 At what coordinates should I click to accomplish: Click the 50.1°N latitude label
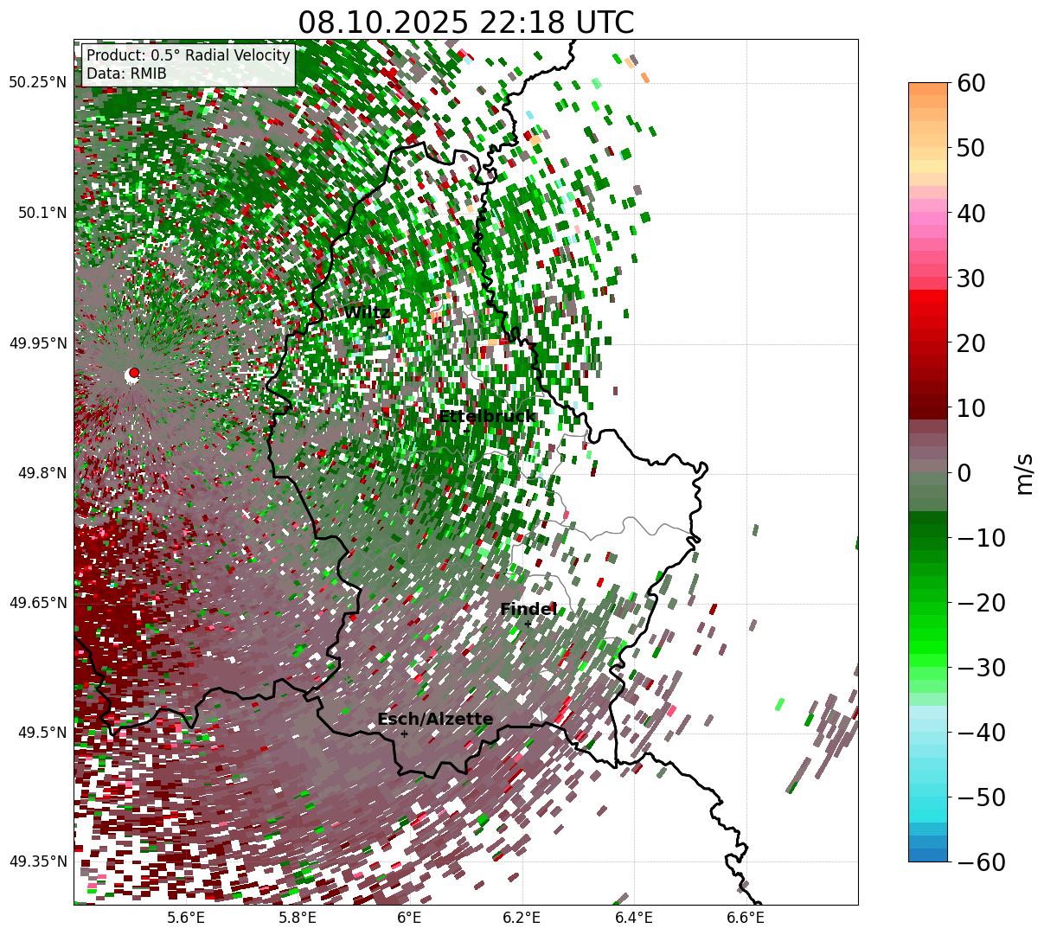tap(42, 213)
